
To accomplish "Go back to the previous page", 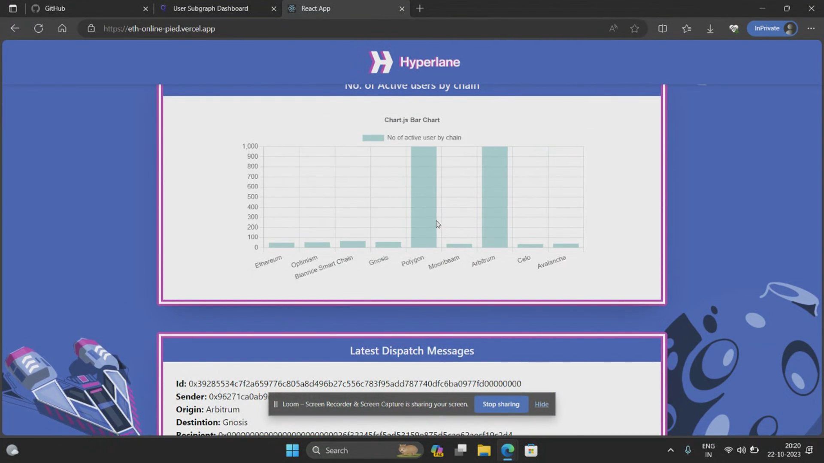I will pyautogui.click(x=15, y=29).
